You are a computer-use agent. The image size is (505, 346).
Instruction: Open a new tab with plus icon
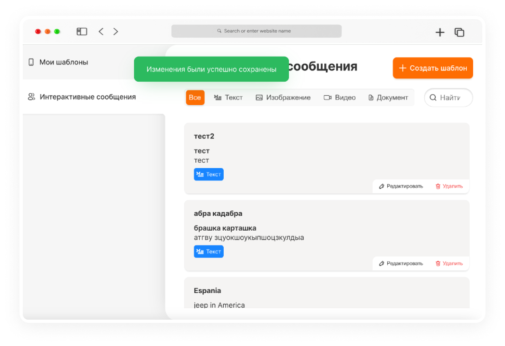(440, 32)
